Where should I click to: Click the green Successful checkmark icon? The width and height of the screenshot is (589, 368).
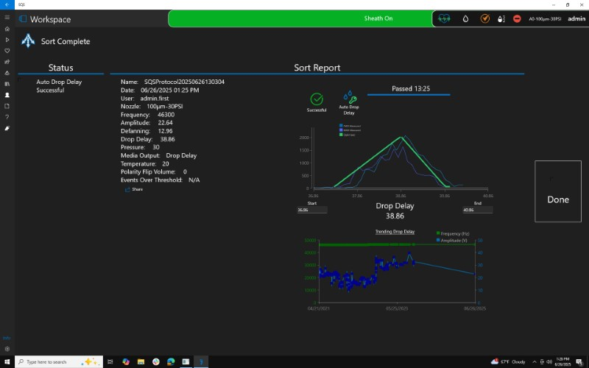click(x=317, y=99)
